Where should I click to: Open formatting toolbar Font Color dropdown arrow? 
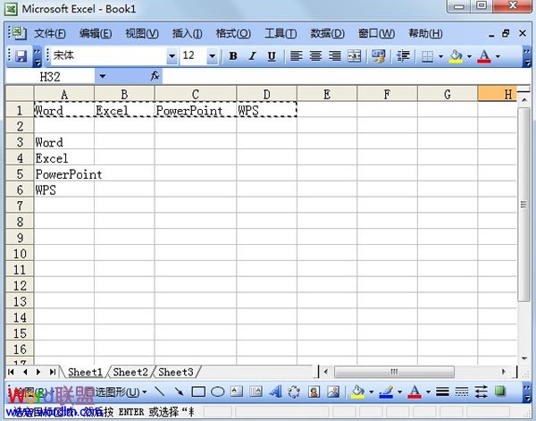click(498, 56)
